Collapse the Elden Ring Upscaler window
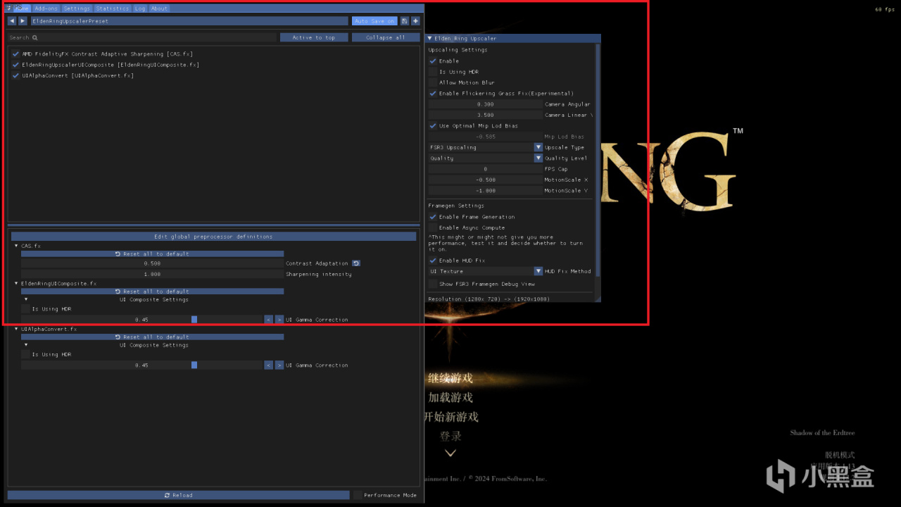The height and width of the screenshot is (507, 901). point(429,38)
